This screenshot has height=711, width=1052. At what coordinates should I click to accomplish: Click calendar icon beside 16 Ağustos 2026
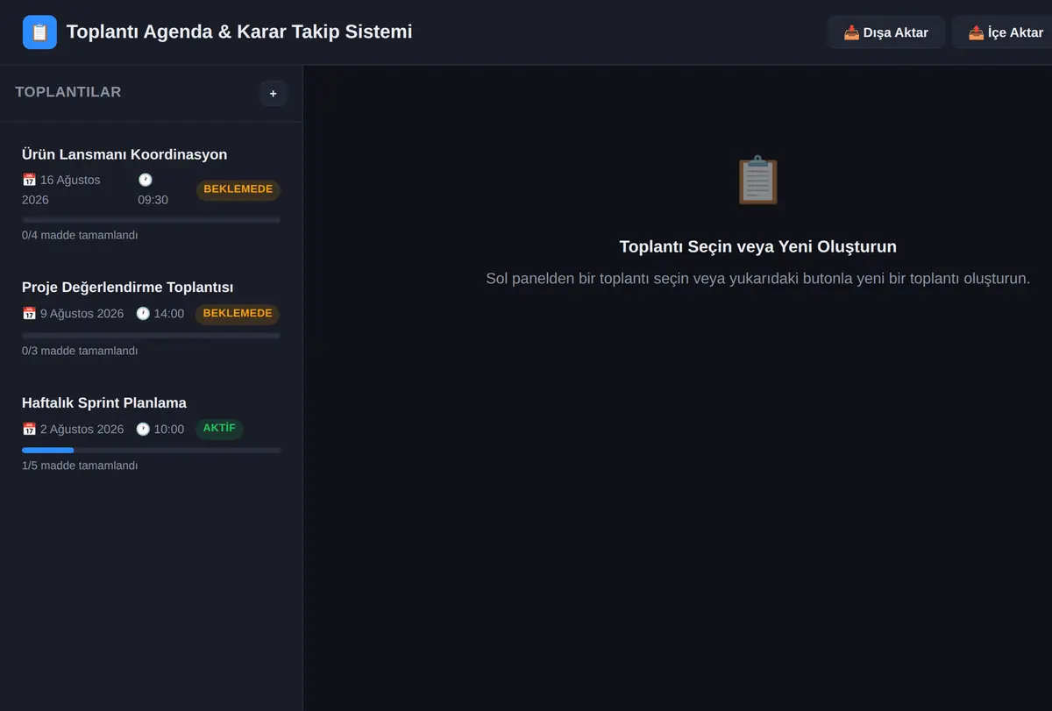[x=29, y=180]
